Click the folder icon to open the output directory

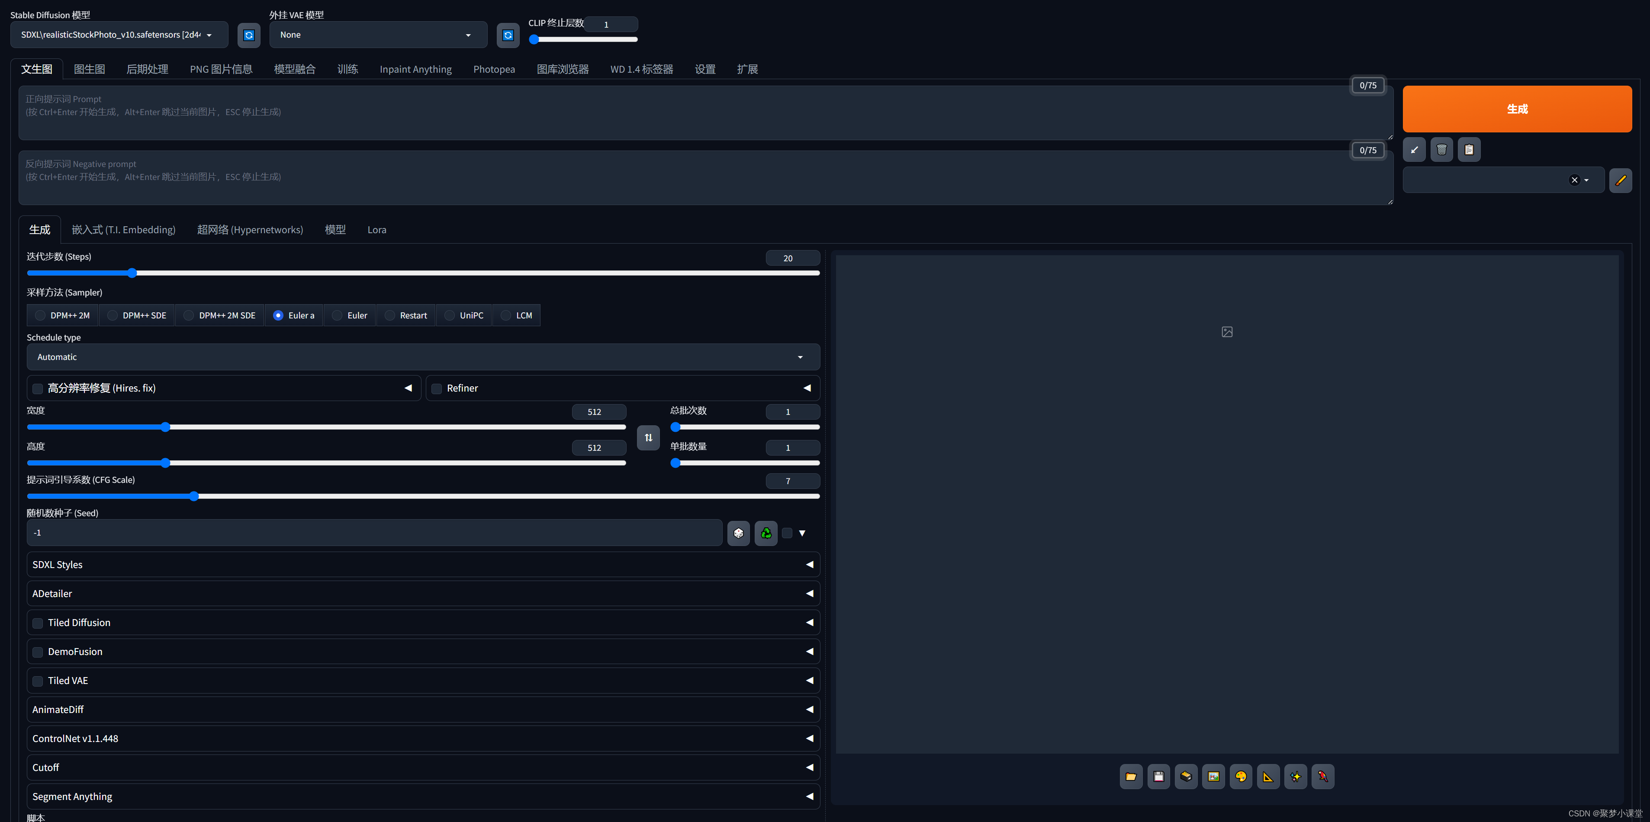pos(1131,777)
